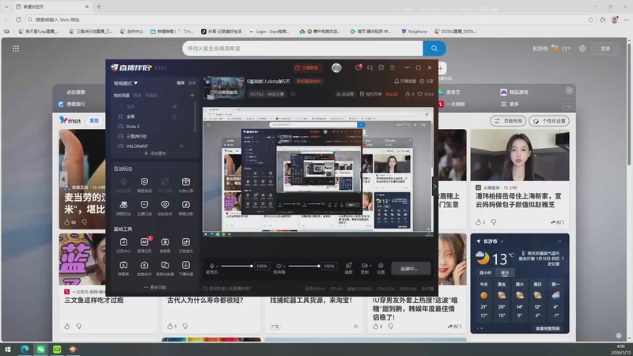Toggle lock on VALORANT source
The image size is (633, 356).
click(x=181, y=146)
